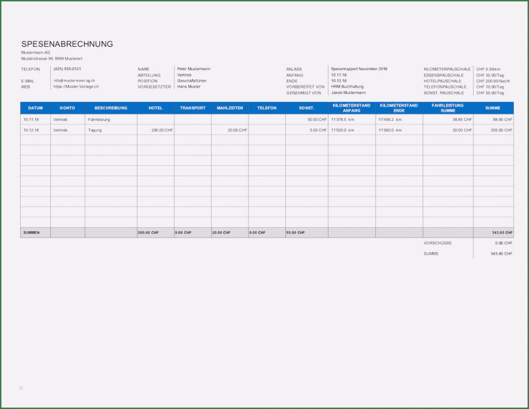The image size is (529, 409).
Task: Click the HOTEL column header
Action: (x=155, y=108)
